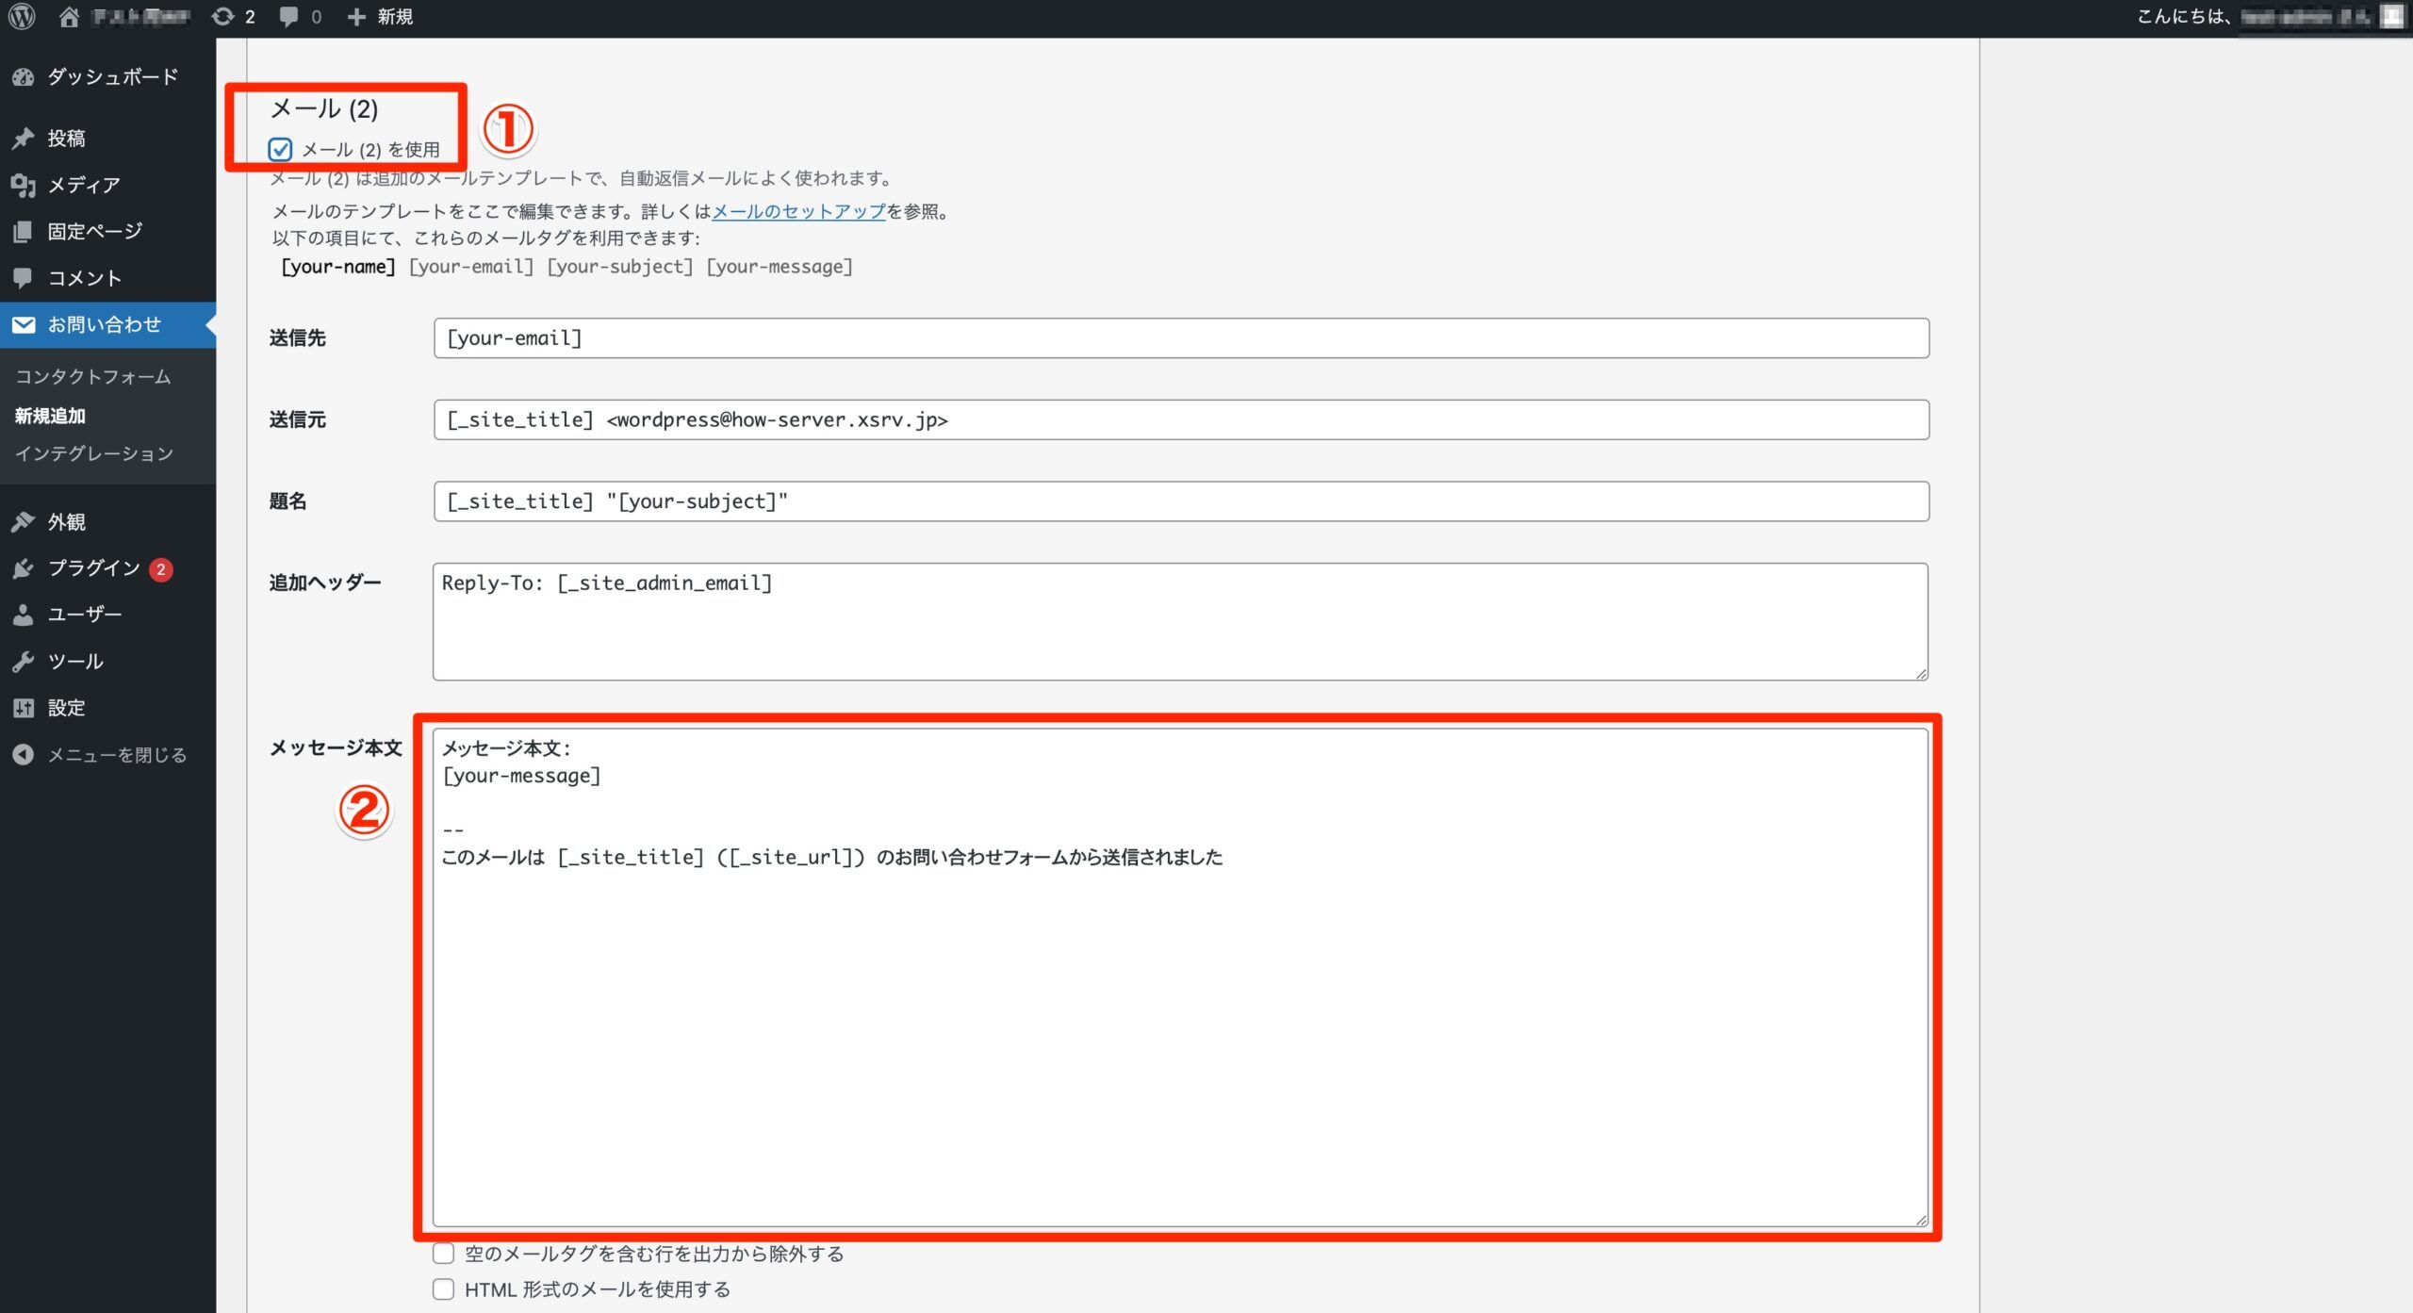Select インテグレーション submenu item
The image size is (2413, 1313).
click(93, 453)
